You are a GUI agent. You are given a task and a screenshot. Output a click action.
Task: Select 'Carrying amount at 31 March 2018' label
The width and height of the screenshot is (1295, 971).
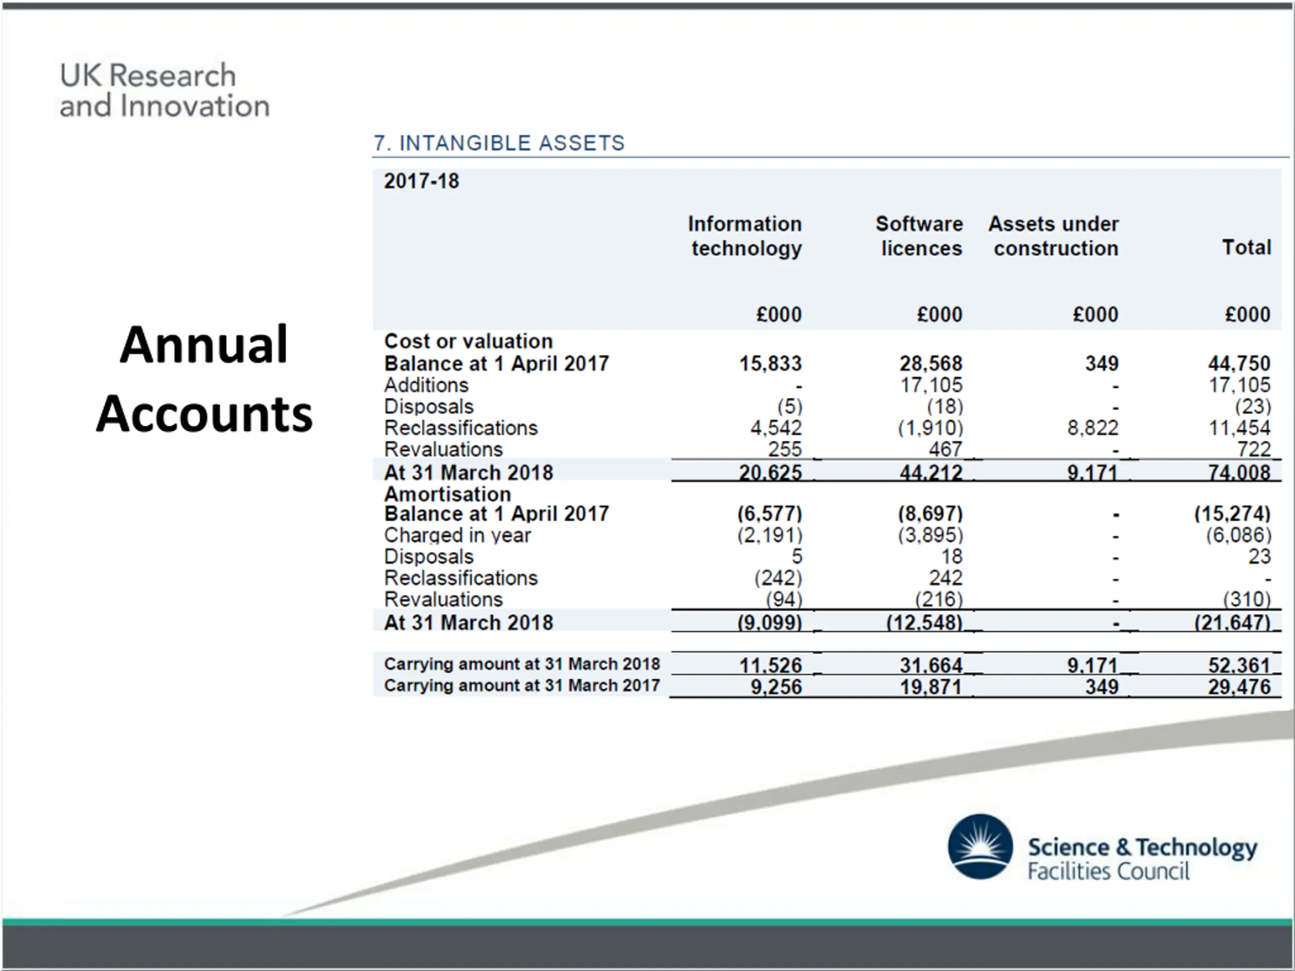[x=522, y=665]
